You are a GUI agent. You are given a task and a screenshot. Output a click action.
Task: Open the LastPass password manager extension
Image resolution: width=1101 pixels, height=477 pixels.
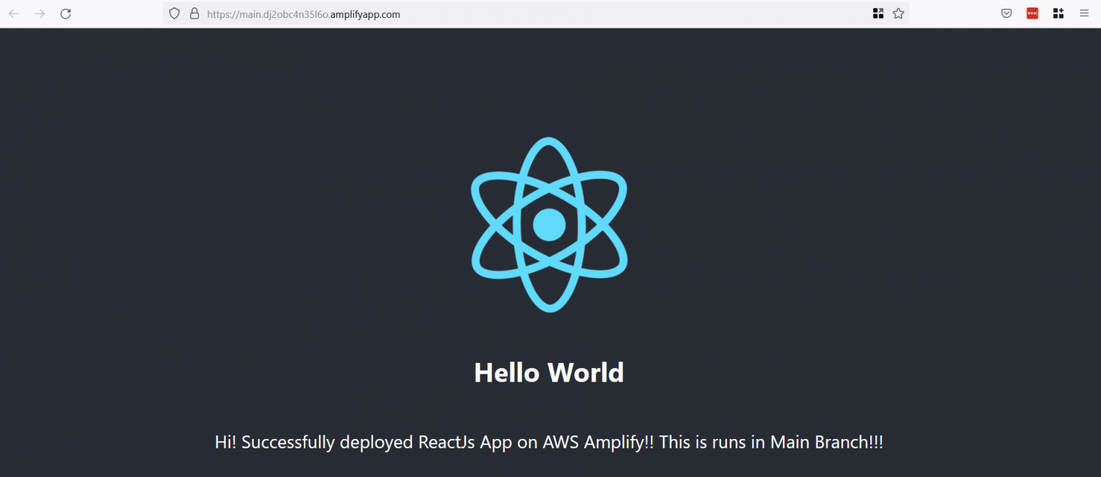click(x=1032, y=13)
